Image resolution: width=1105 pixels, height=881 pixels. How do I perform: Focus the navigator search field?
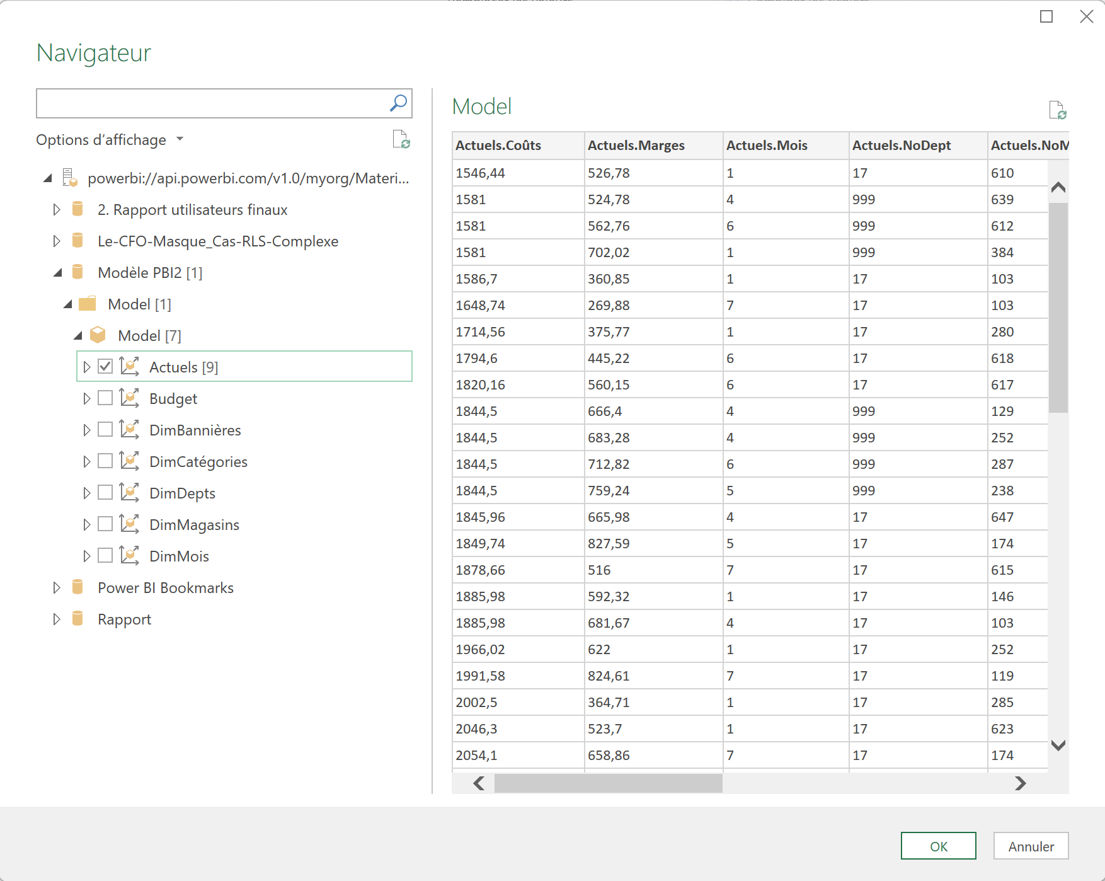(224, 103)
